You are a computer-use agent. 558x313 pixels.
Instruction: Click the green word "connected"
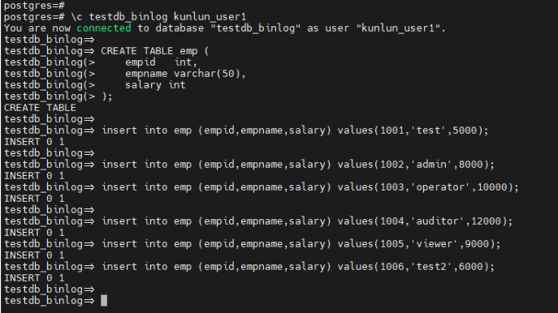click(104, 28)
